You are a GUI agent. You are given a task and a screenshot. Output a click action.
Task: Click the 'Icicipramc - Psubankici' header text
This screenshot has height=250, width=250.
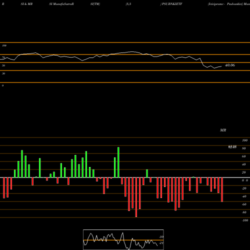225,4
